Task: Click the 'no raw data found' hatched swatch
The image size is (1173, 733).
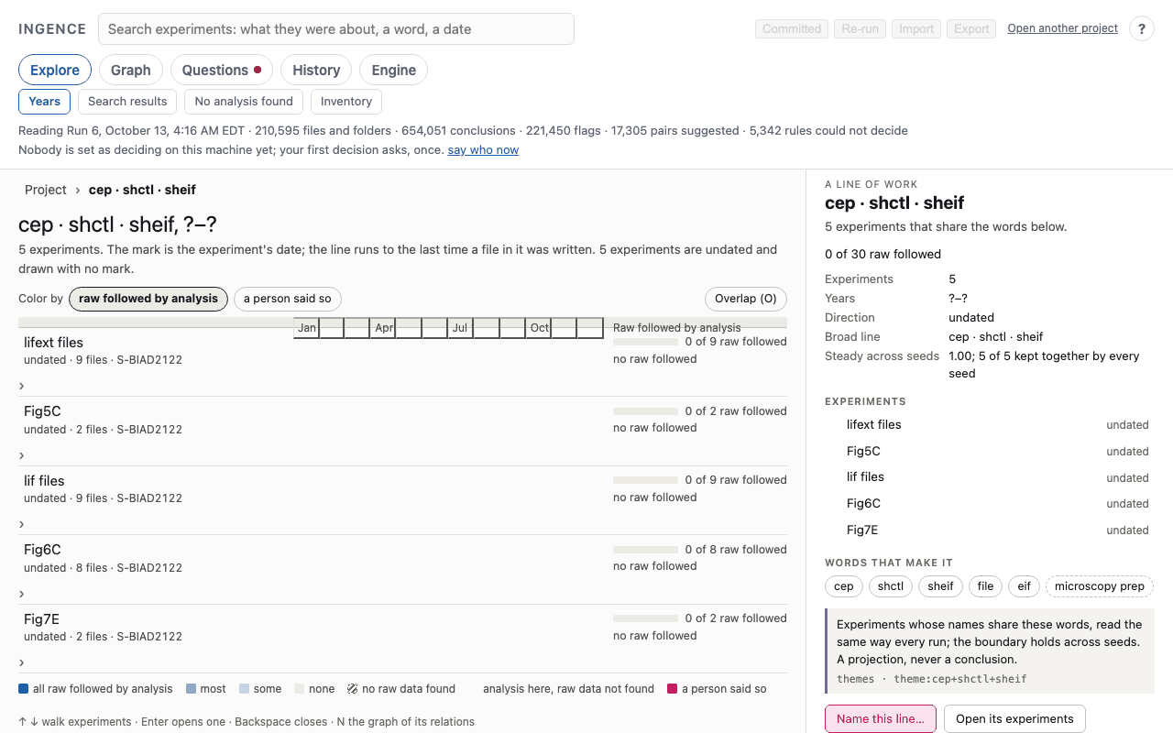Action: click(x=353, y=689)
